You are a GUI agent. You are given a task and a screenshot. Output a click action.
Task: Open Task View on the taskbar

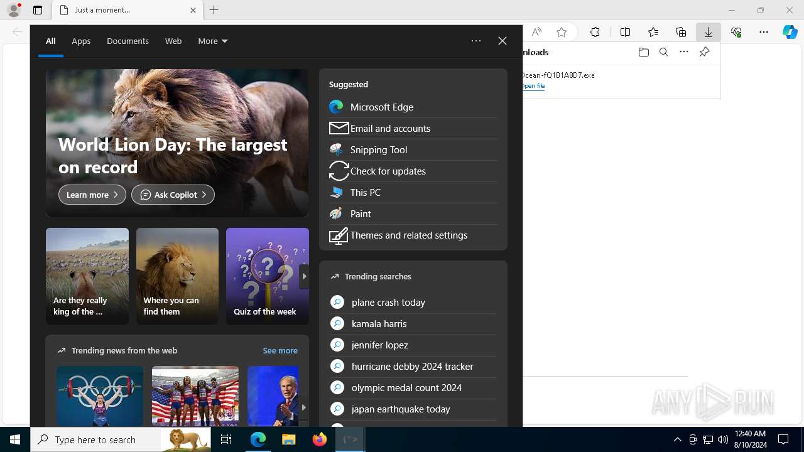click(226, 439)
